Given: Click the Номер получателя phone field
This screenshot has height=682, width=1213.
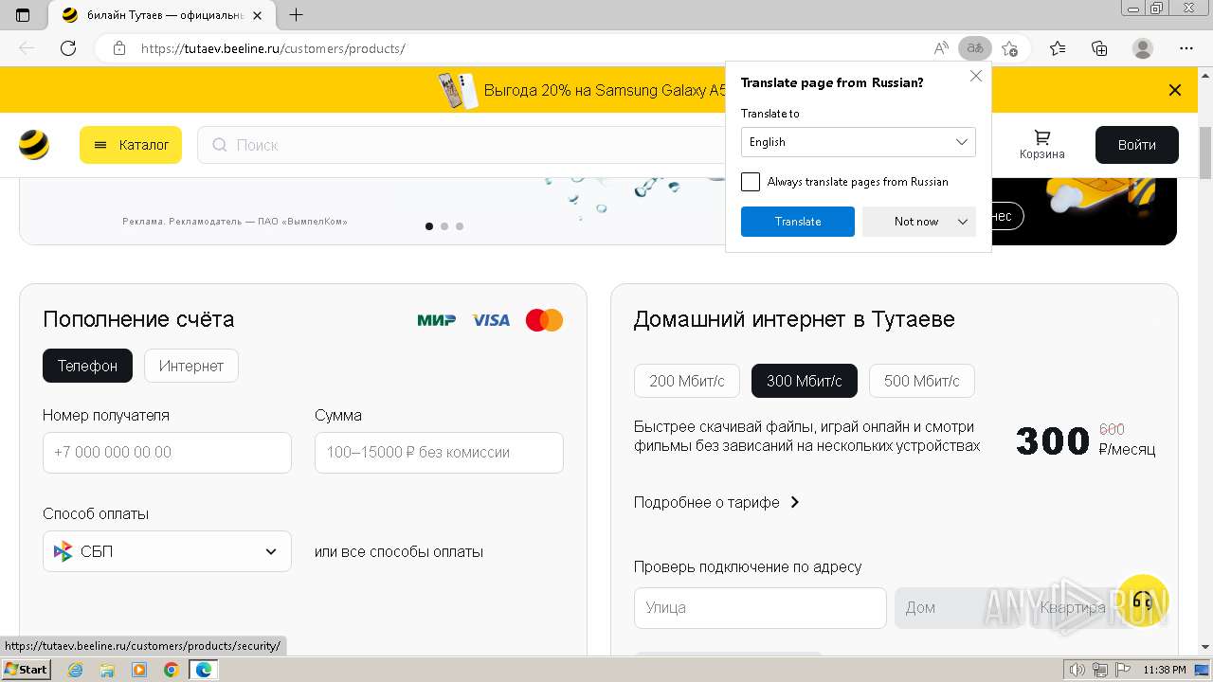Looking at the screenshot, I should point(167,453).
